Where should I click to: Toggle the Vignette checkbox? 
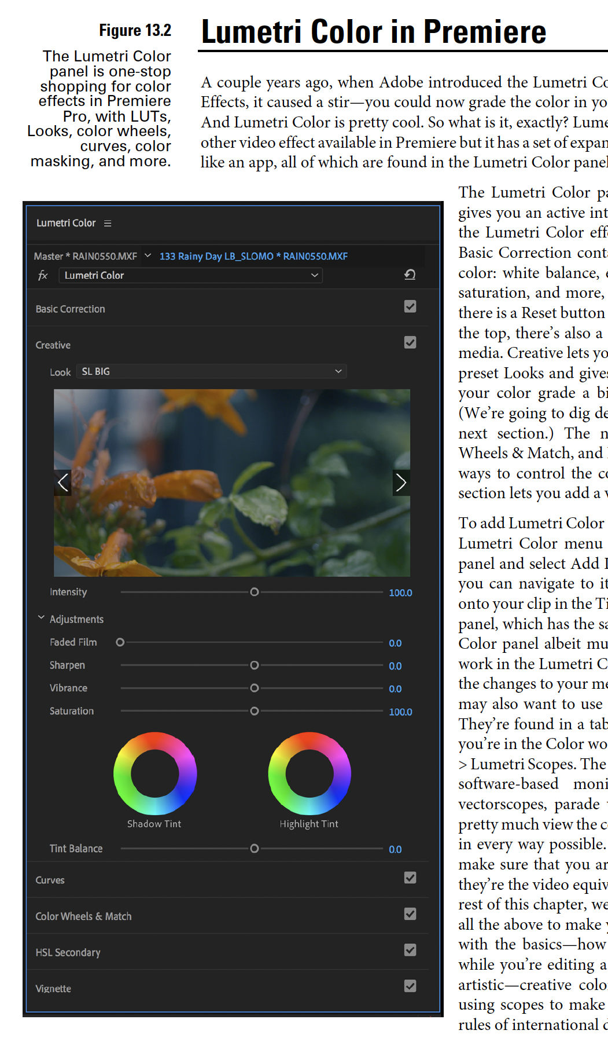pos(410,986)
